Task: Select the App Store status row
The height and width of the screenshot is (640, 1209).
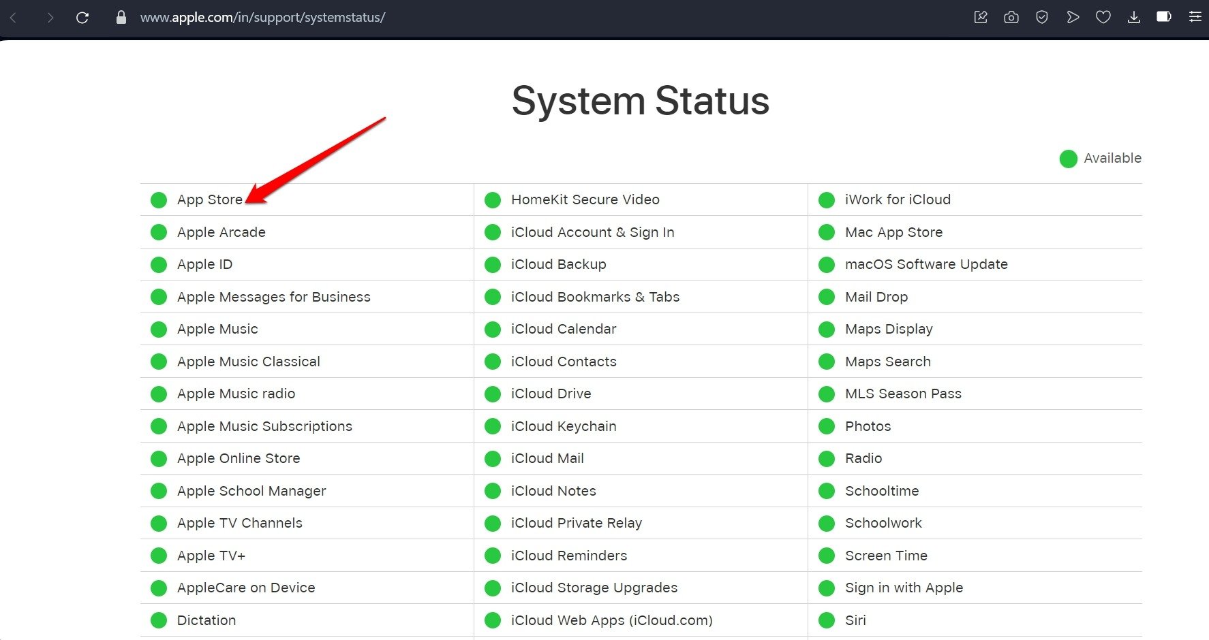Action: click(x=307, y=200)
